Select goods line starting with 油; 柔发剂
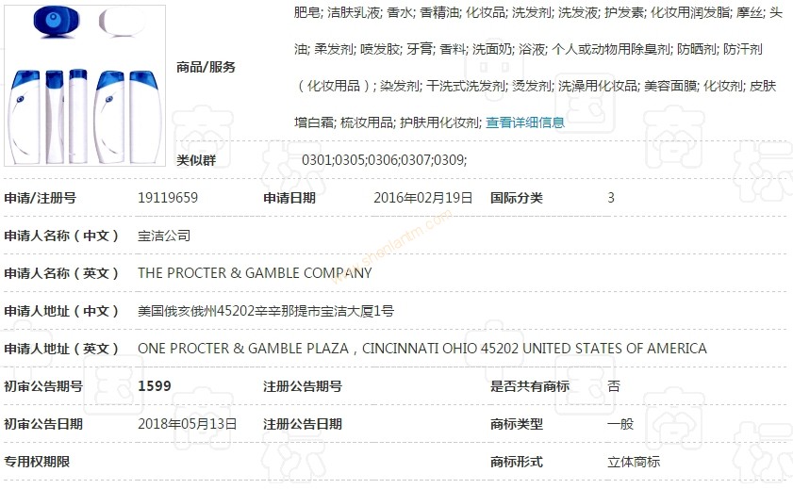793x489 pixels. coord(528,49)
